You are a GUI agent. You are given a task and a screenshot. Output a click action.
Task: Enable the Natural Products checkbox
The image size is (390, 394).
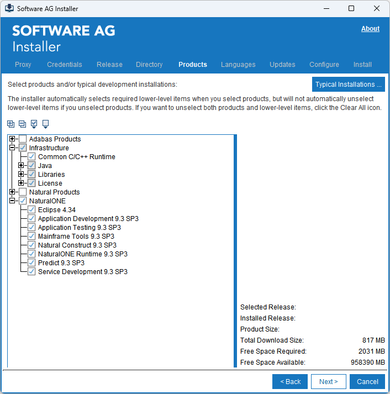pyautogui.click(x=23, y=192)
